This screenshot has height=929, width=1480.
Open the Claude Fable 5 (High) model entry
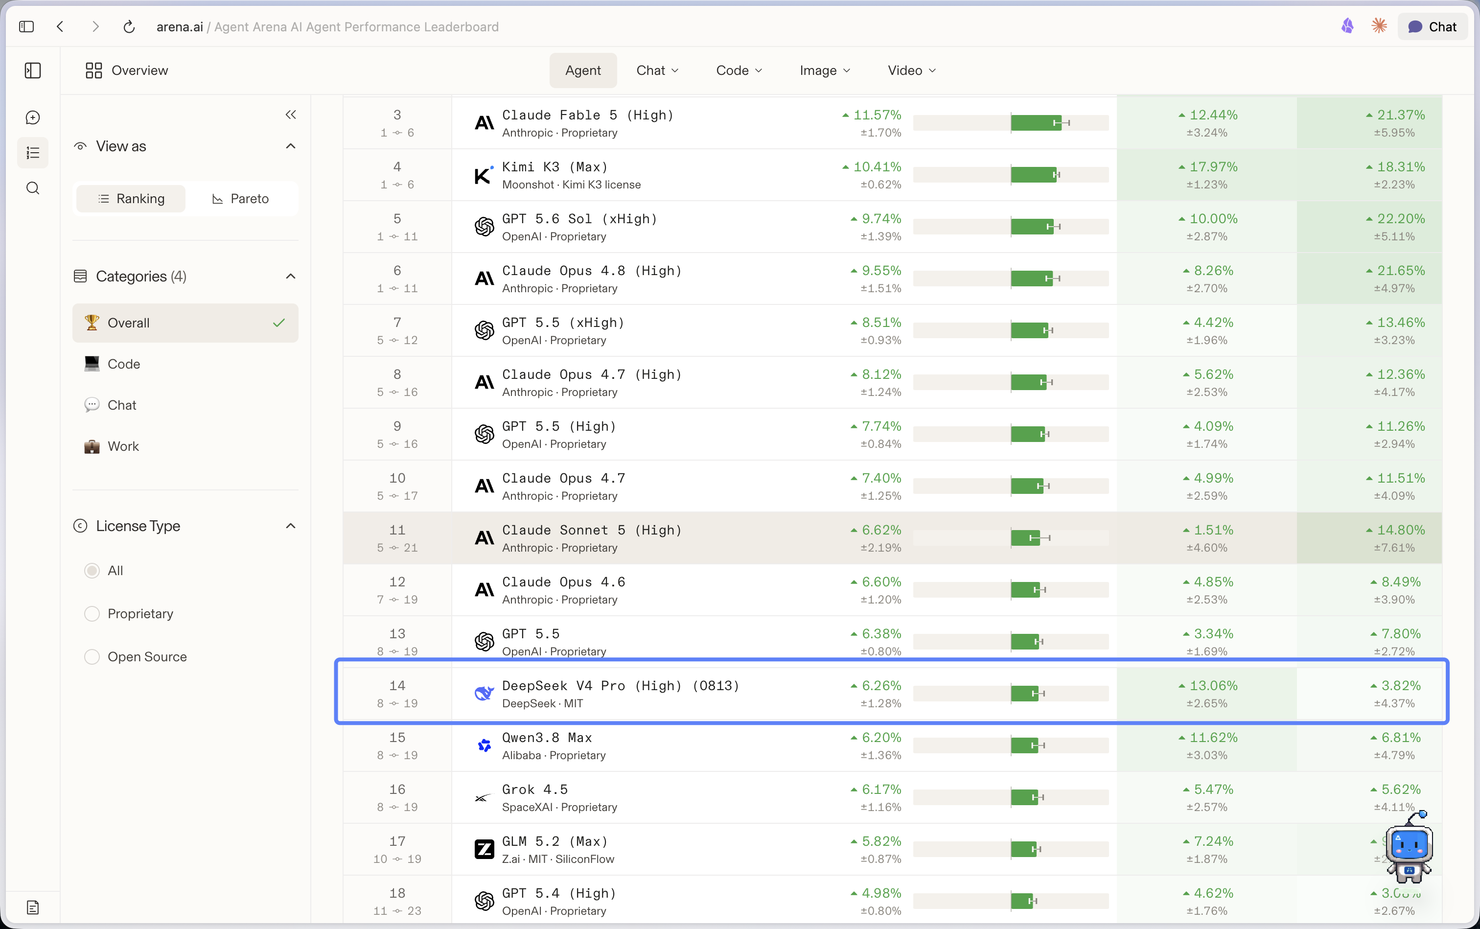(588, 115)
